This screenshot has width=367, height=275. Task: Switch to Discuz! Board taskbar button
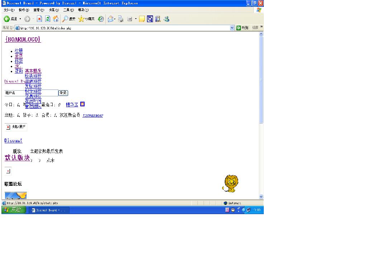[49, 210]
